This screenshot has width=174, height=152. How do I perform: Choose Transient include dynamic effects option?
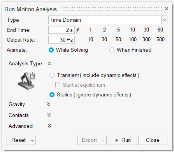52,75
